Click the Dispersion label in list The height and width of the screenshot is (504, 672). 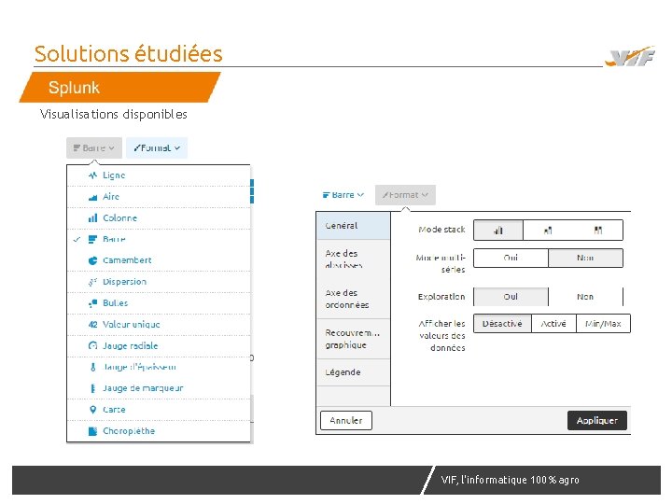tap(125, 282)
